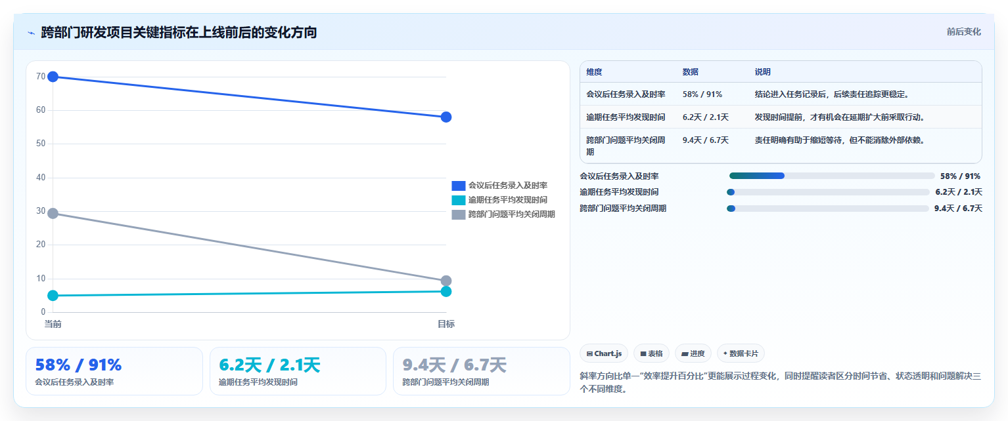Screen dimensions: 1008x421
Task: Select the Chart.js tag chip
Action: pos(605,353)
